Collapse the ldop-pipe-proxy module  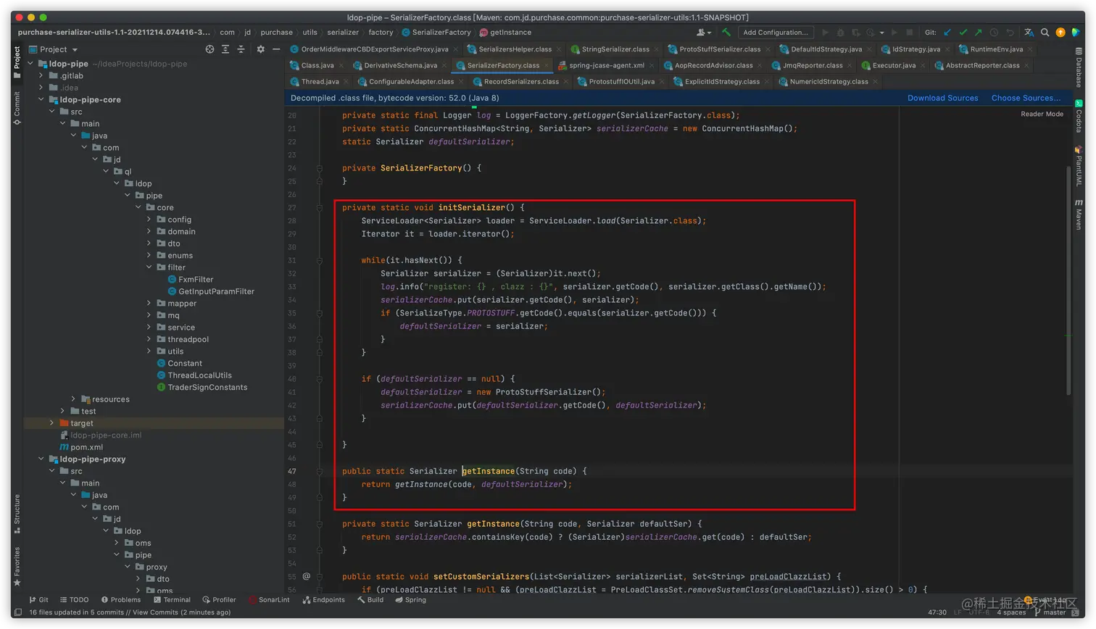[41, 459]
